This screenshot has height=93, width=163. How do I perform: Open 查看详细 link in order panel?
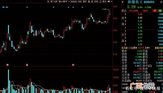pos(159,48)
